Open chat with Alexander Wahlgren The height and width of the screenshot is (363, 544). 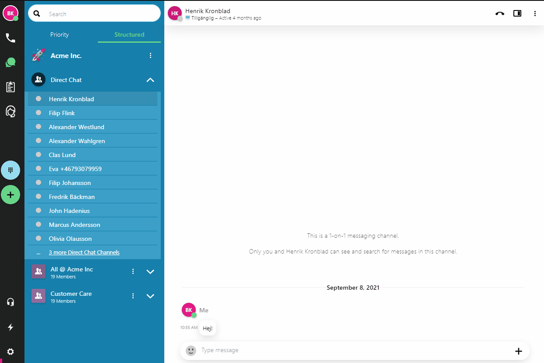[93, 141]
